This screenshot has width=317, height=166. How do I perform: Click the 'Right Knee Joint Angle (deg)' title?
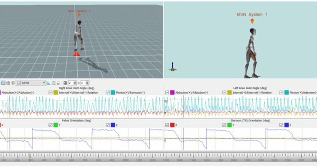76,88
